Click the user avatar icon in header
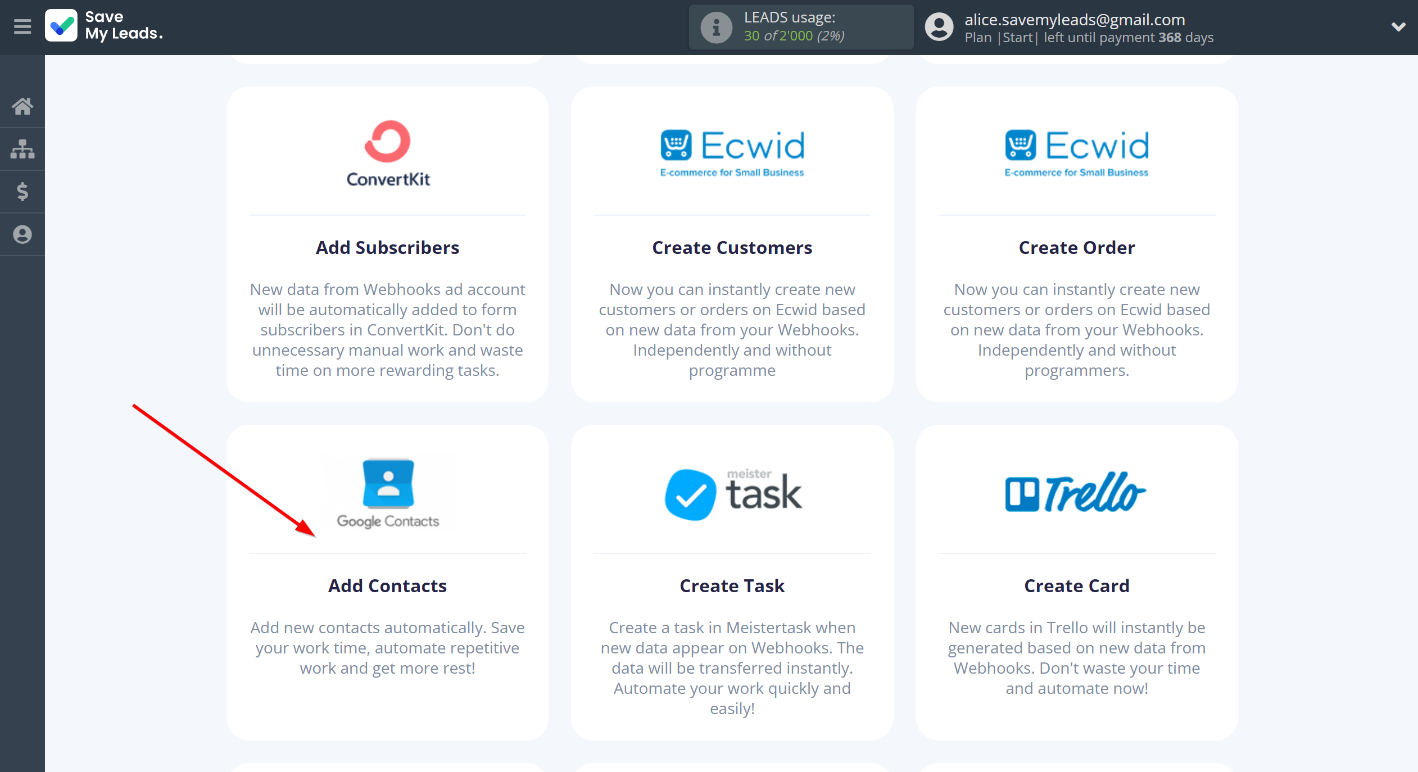This screenshot has width=1418, height=772. (x=939, y=27)
